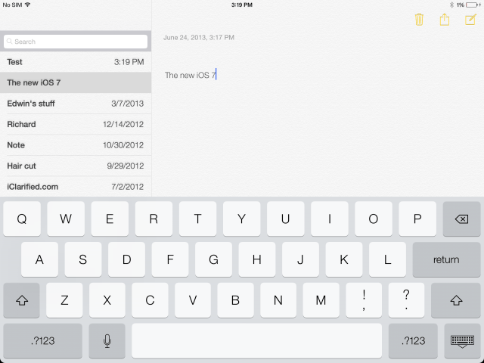Tap the P key
This screenshot has height=363, width=484.
[x=417, y=219]
